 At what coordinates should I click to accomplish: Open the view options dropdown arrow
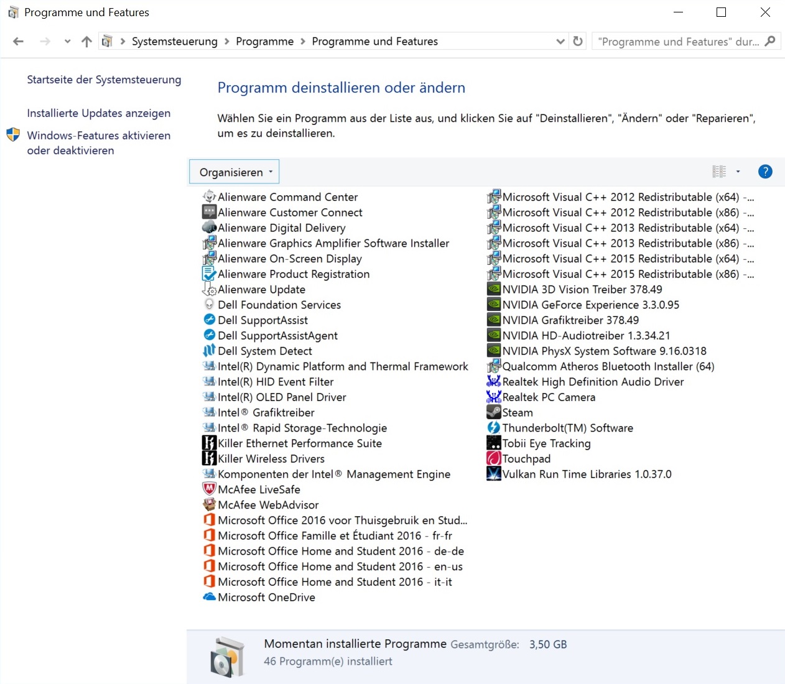coord(738,172)
